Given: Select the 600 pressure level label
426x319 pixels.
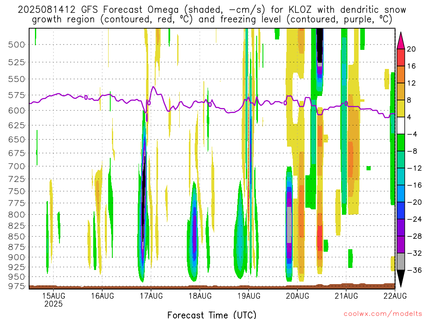Looking at the screenshot, I should (x=17, y=110).
